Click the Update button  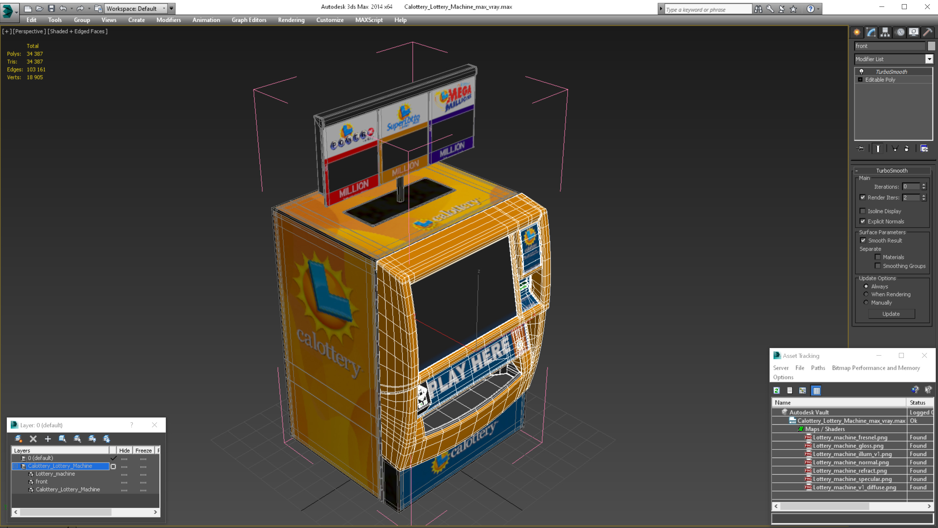[x=891, y=314]
